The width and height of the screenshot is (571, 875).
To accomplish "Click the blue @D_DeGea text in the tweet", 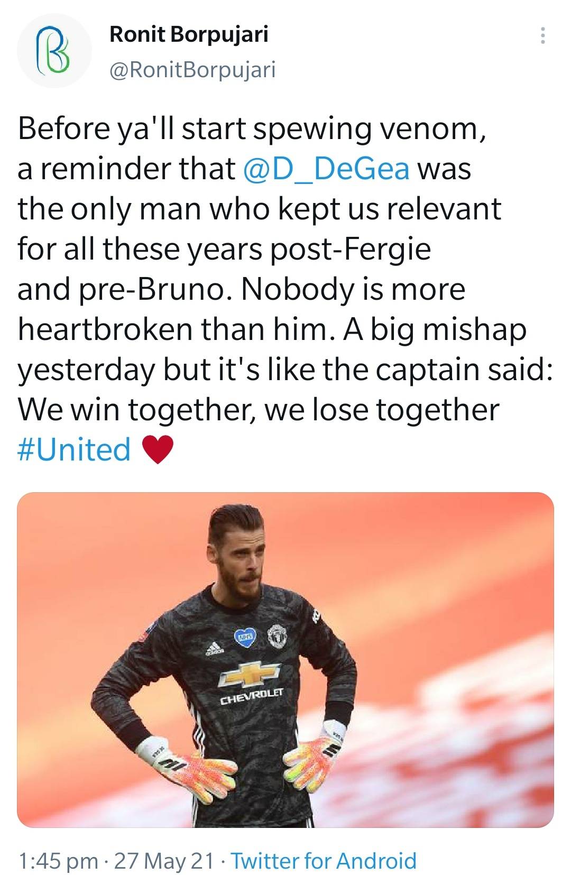I will 327,169.
